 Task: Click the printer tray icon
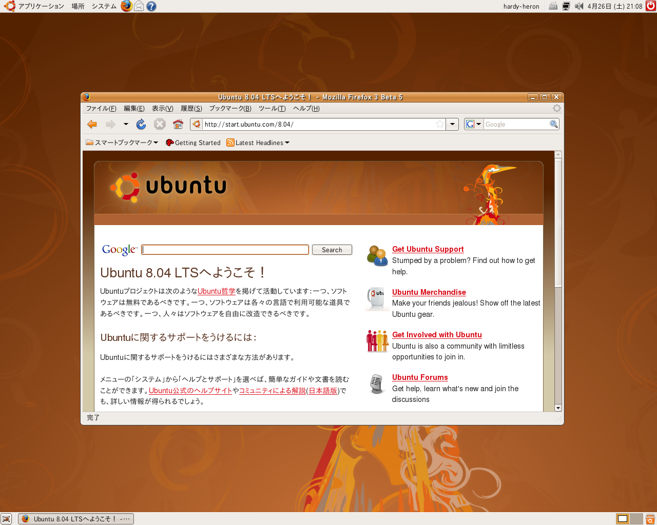(553, 6)
